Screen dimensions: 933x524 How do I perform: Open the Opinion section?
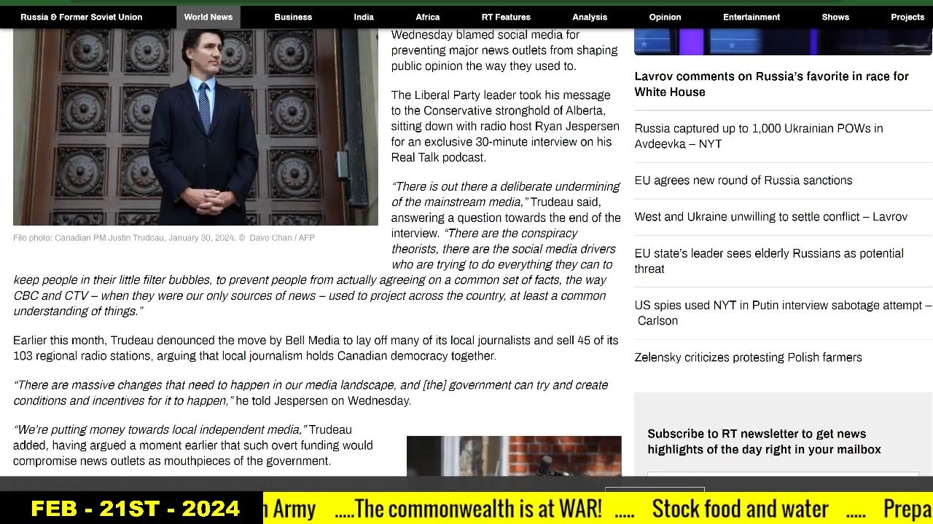665,17
